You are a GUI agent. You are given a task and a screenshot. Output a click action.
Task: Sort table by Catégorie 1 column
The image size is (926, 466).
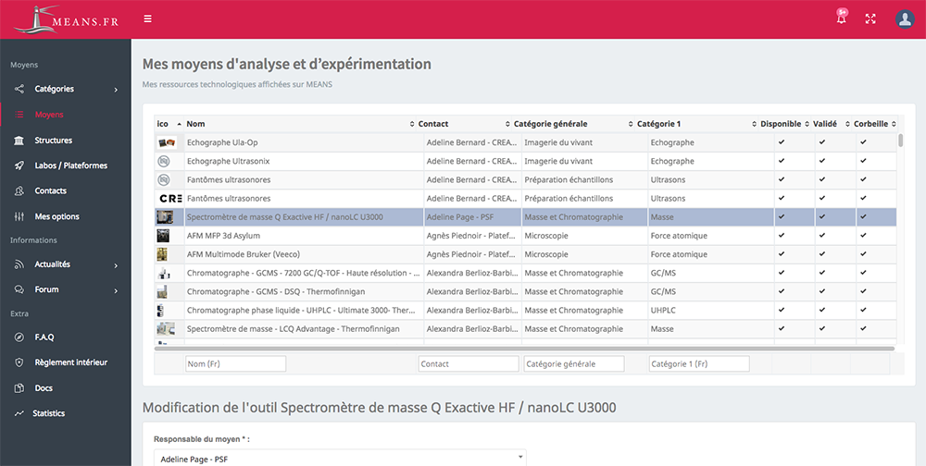point(696,124)
